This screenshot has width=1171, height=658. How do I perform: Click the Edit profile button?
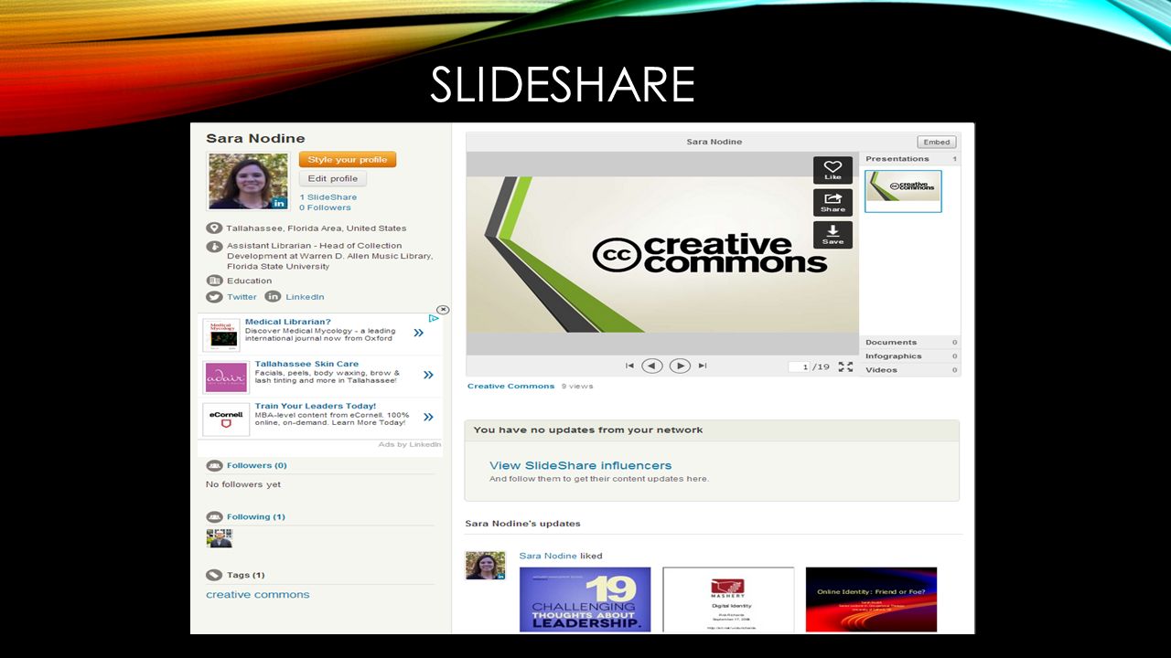point(332,178)
